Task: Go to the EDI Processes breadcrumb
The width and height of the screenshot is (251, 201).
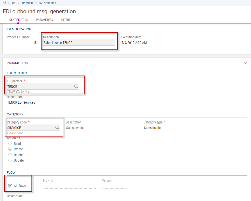Action: point(48,3)
